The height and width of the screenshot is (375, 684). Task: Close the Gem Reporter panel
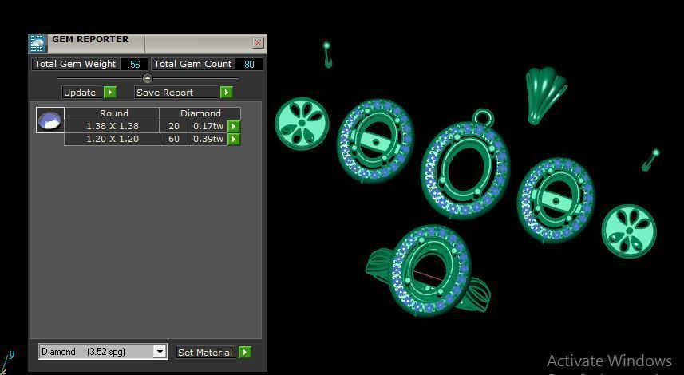click(259, 43)
